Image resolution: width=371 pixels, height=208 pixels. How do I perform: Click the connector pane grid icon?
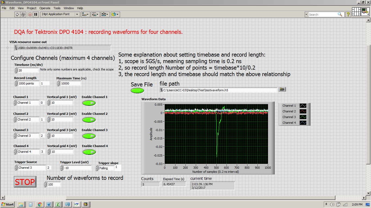(356, 12)
